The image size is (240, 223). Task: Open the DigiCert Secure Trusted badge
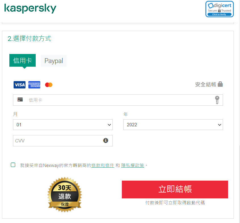[x=220, y=9]
